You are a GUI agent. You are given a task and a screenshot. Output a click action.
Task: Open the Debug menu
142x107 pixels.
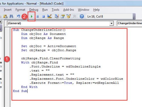[34, 10]
